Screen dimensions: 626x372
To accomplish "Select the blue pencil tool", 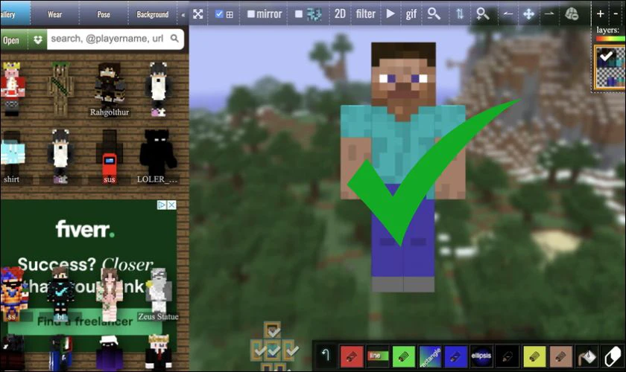I will point(455,356).
